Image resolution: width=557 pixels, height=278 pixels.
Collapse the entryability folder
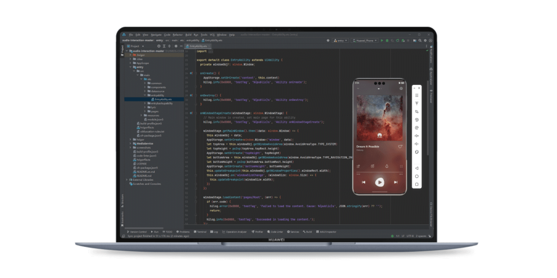pyautogui.click(x=145, y=95)
